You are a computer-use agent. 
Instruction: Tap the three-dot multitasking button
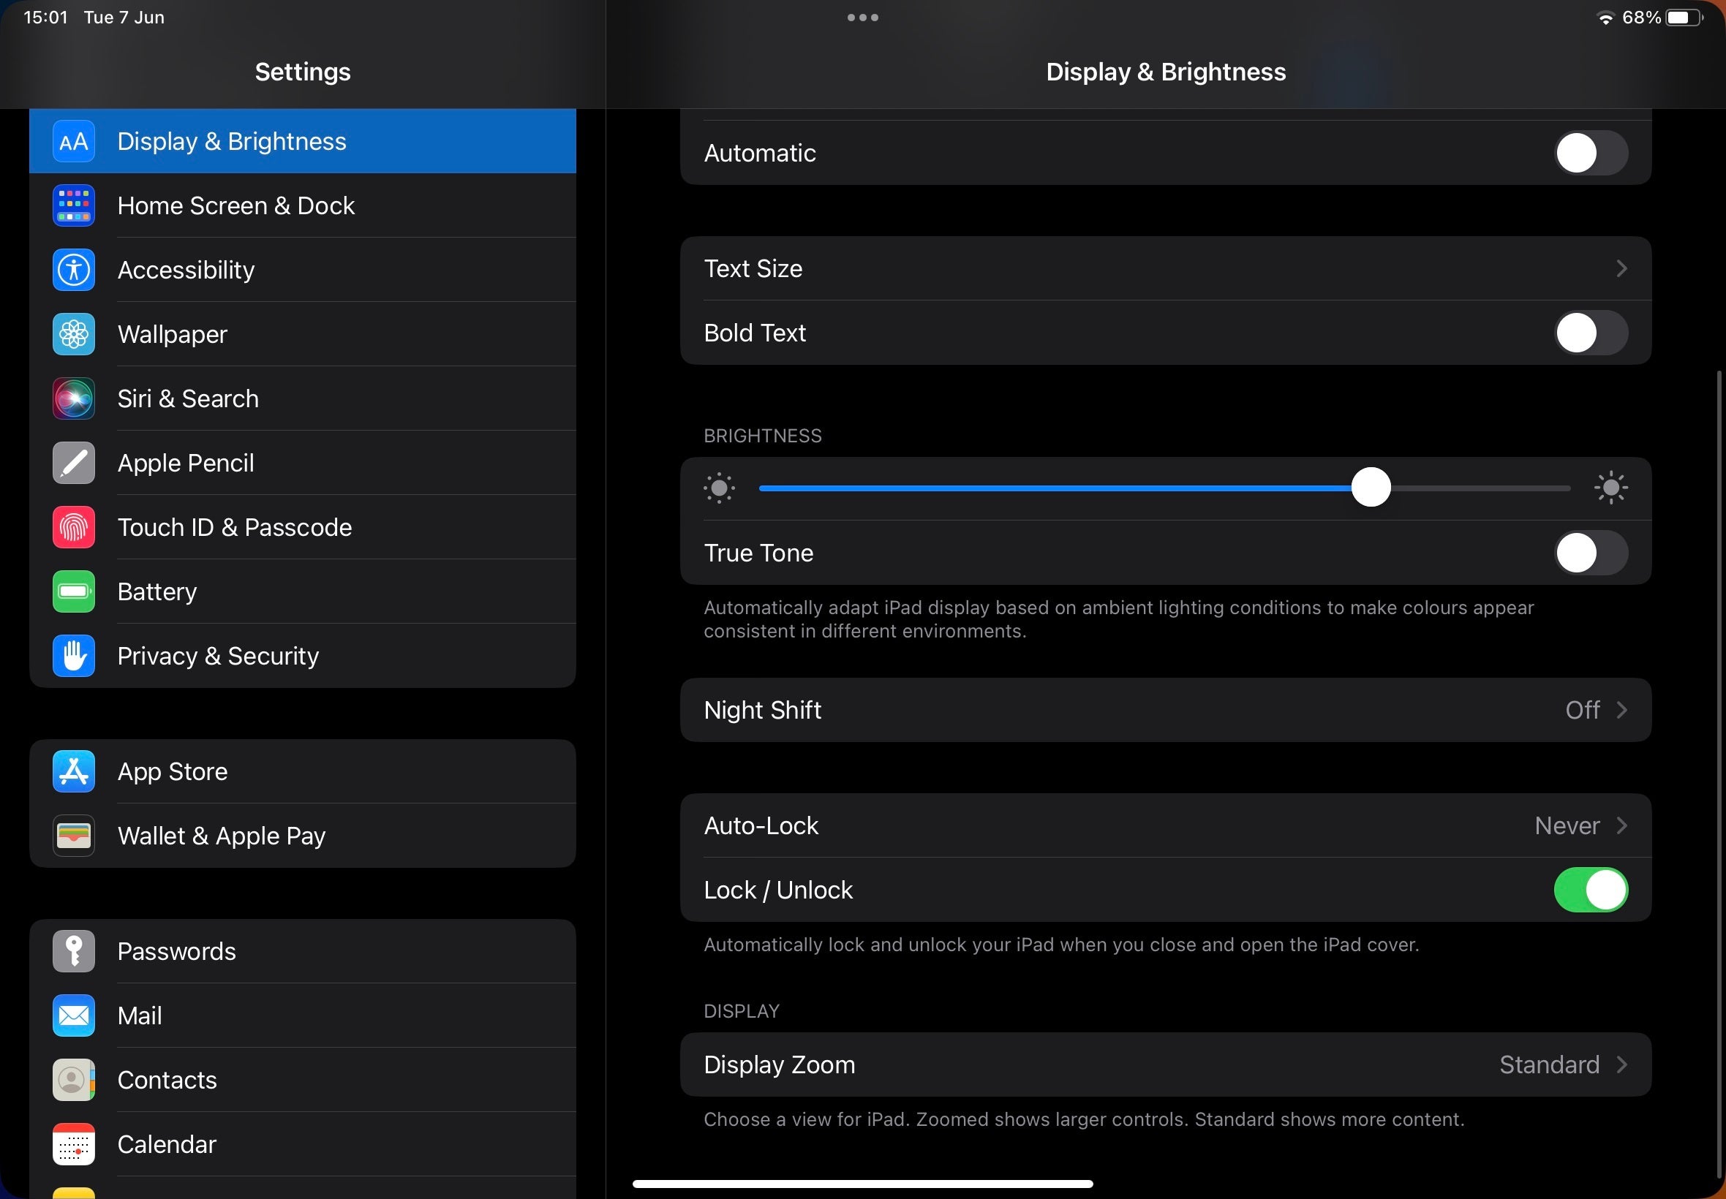(x=862, y=18)
